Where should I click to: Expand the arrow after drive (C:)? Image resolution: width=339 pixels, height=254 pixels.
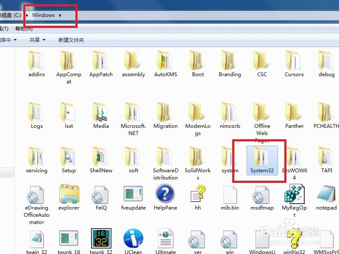27,15
